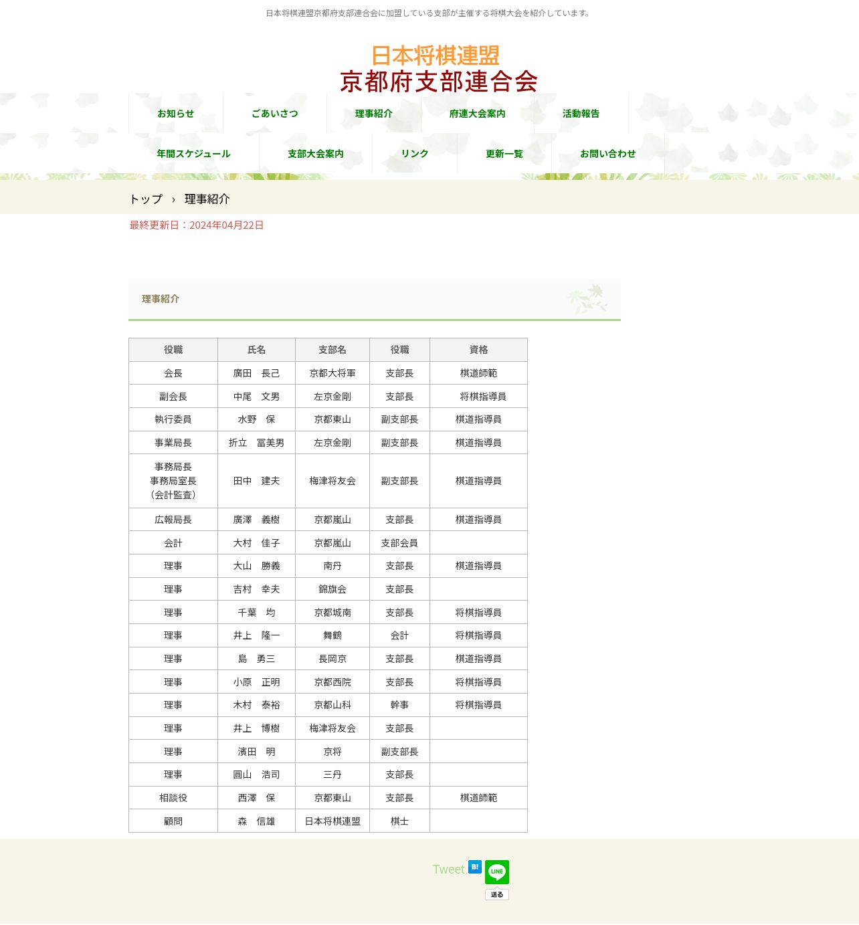The width and height of the screenshot is (859, 925).
Task: Go to 活動報告 menu item
Action: click(x=581, y=114)
